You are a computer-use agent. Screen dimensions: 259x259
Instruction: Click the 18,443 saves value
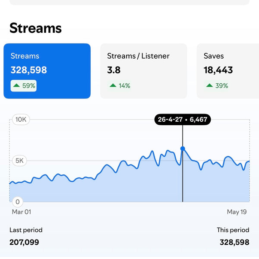(x=218, y=70)
